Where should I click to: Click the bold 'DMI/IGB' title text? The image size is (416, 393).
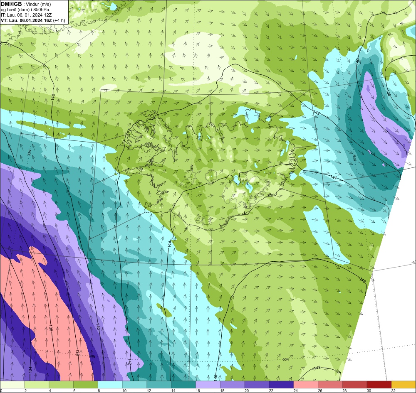click(12, 4)
